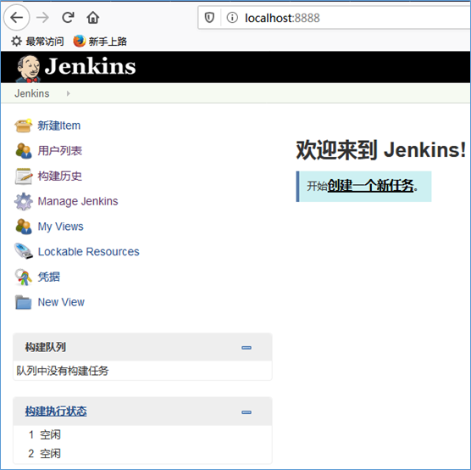
Task: Click the 新建Item box icon
Action: pos(23,126)
